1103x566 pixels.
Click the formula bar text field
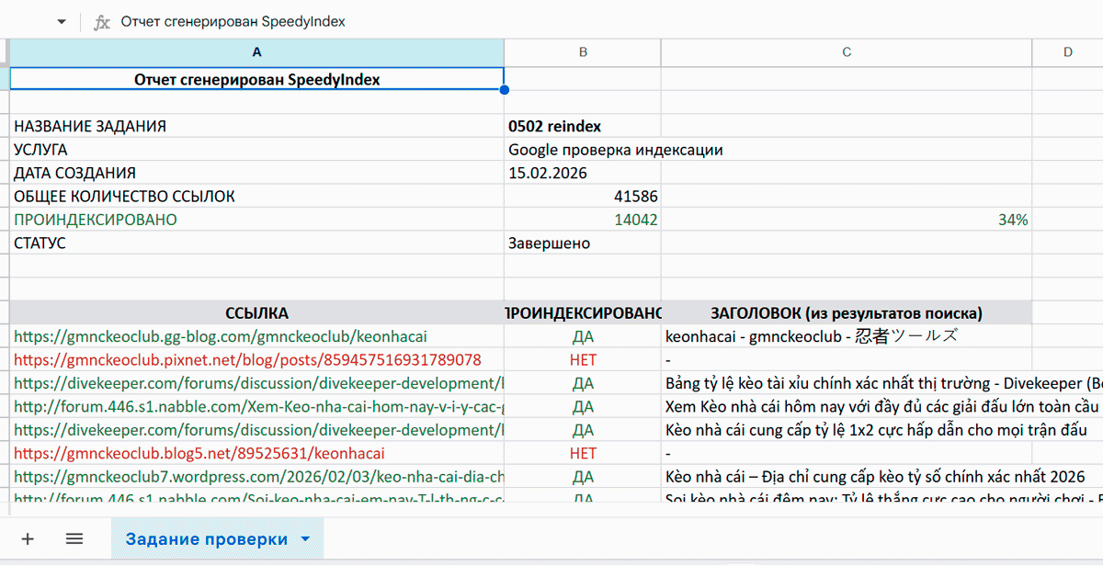tap(551, 21)
